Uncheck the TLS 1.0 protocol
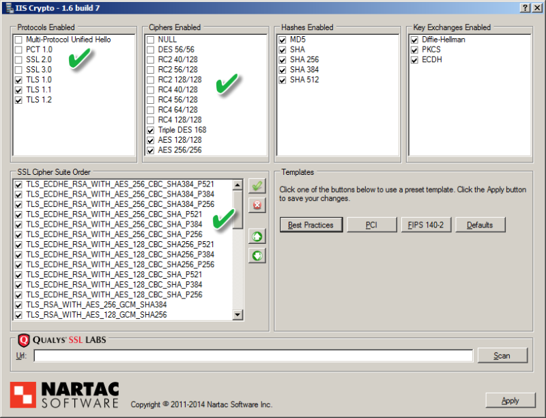Viewport: 546px width, 418px height. [x=18, y=80]
